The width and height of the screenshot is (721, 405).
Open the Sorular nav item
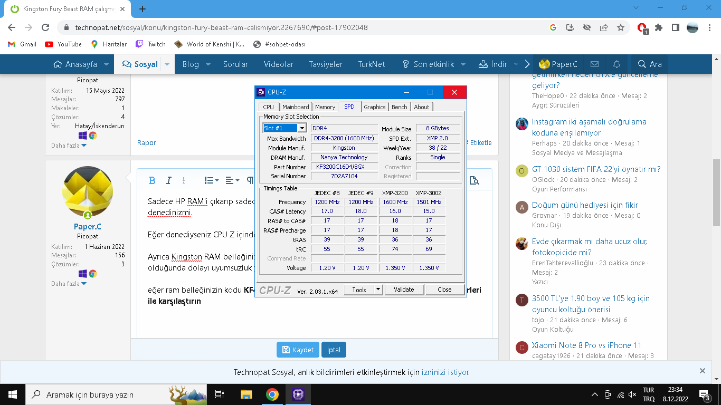pyautogui.click(x=235, y=64)
